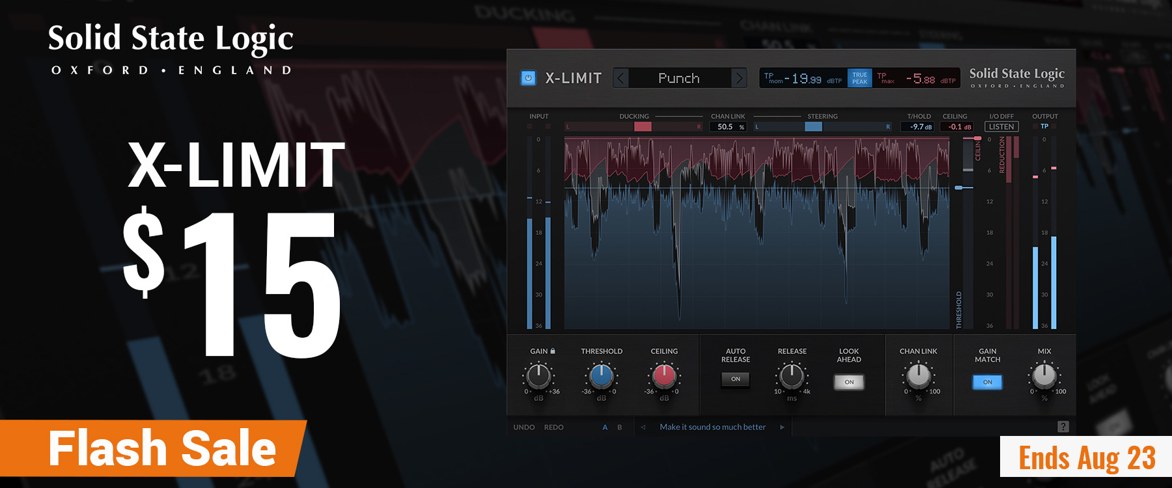1172x488 pixels.
Task: Click the OUTPUT level meter
Action: pyautogui.click(x=1044, y=232)
